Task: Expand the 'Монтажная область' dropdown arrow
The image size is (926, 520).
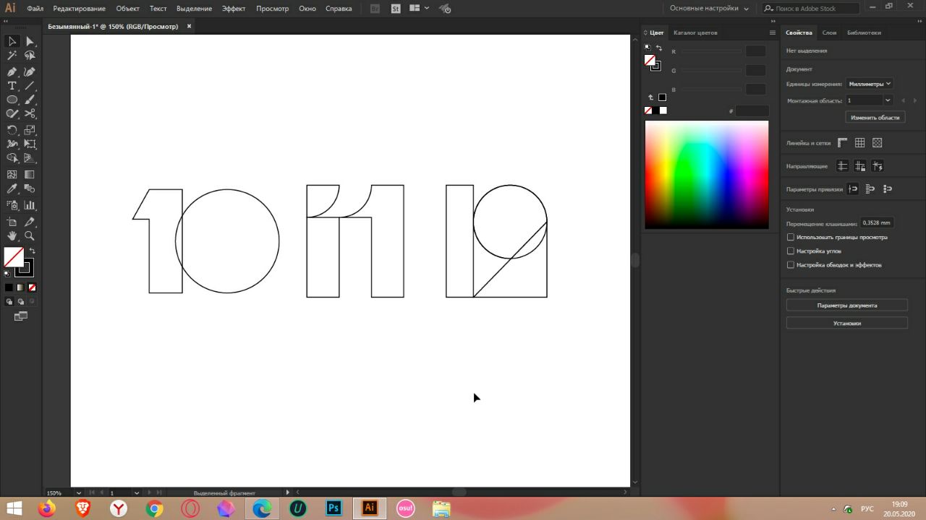Action: coord(888,100)
